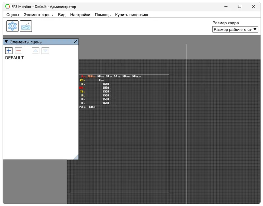Maximize the FPS Monitor window

(x=240, y=7)
